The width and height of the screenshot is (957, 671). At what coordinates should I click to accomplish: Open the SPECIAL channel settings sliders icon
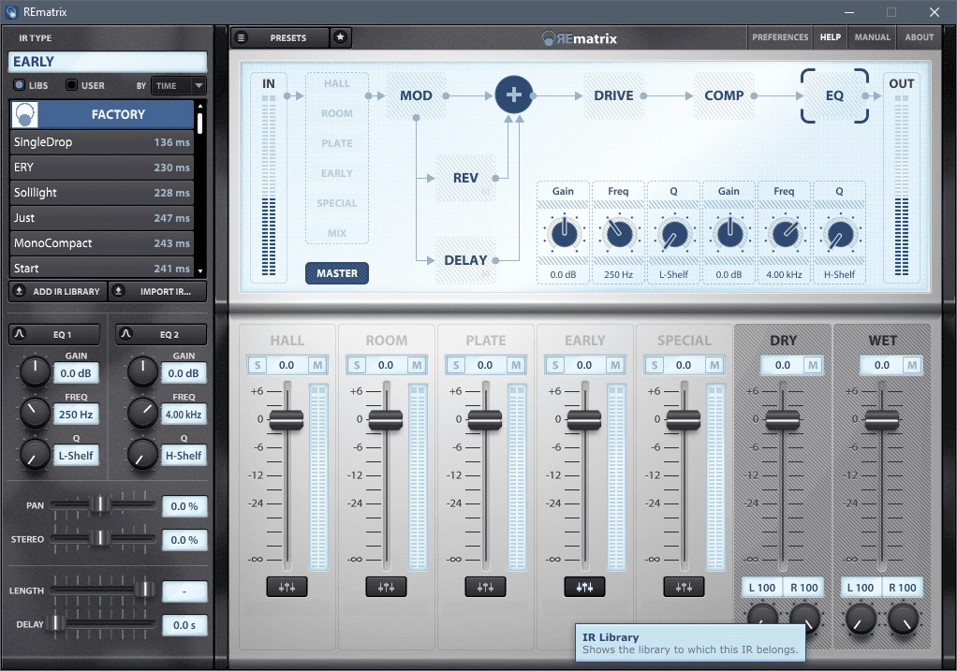[x=684, y=587]
